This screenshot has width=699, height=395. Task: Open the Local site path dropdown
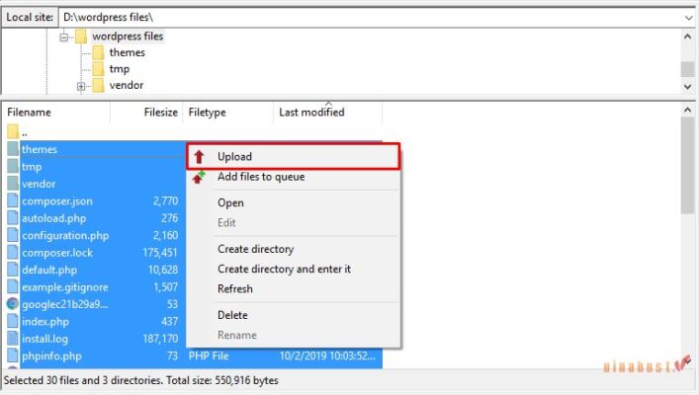(688, 18)
